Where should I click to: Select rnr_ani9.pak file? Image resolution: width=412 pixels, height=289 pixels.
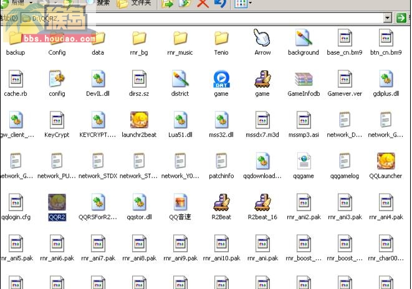(180, 249)
